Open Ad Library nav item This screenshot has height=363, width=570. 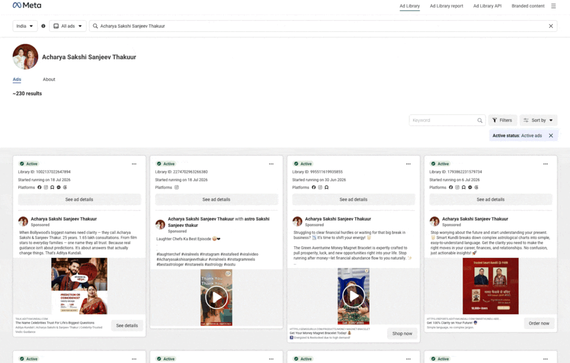410,6
